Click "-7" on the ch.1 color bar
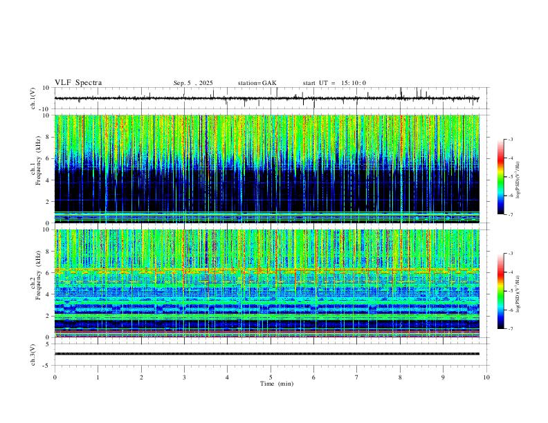This screenshot has height=423, width=548. [510, 214]
